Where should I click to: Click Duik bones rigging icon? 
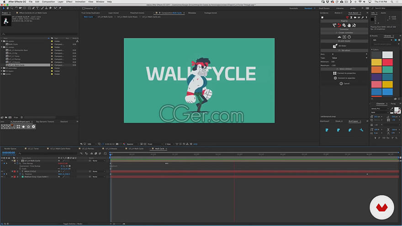coord(334,25)
